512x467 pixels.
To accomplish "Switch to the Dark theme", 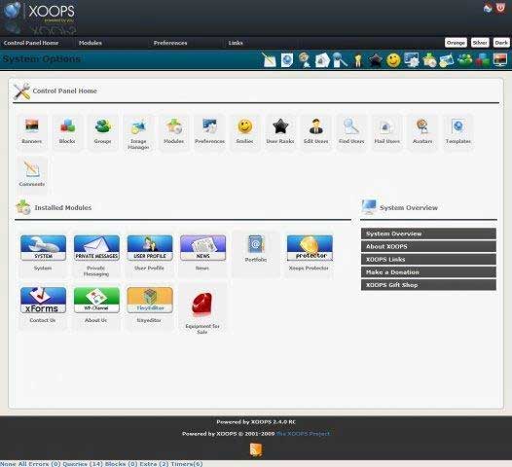I will (501, 43).
